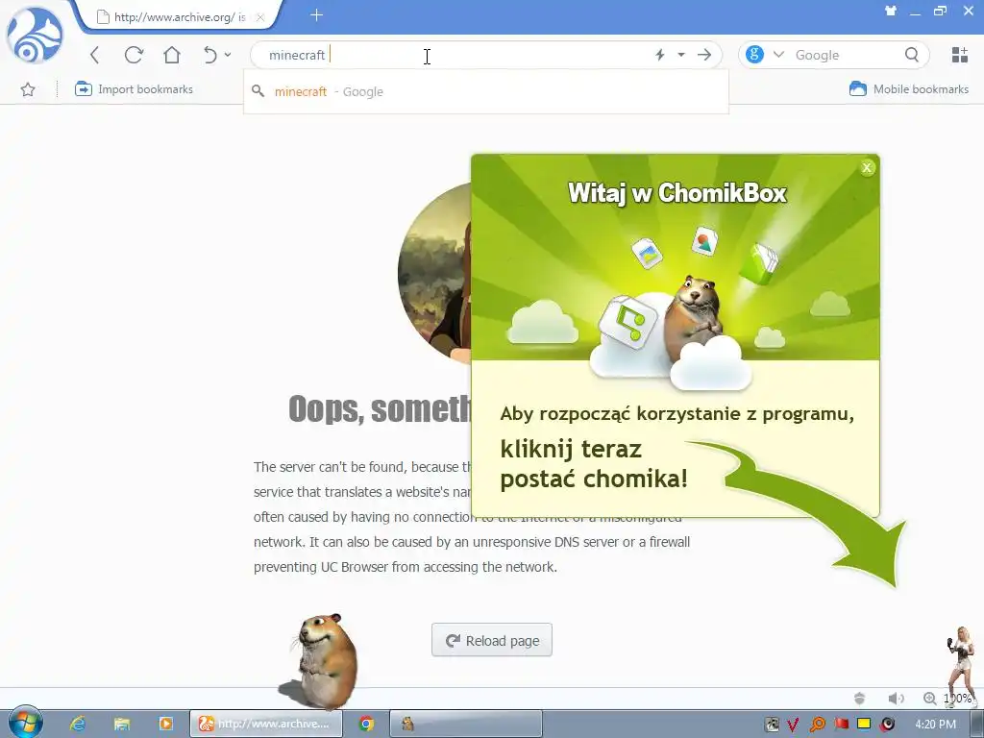Click the Google search engine logo icon
The height and width of the screenshot is (738, 984).
click(754, 55)
